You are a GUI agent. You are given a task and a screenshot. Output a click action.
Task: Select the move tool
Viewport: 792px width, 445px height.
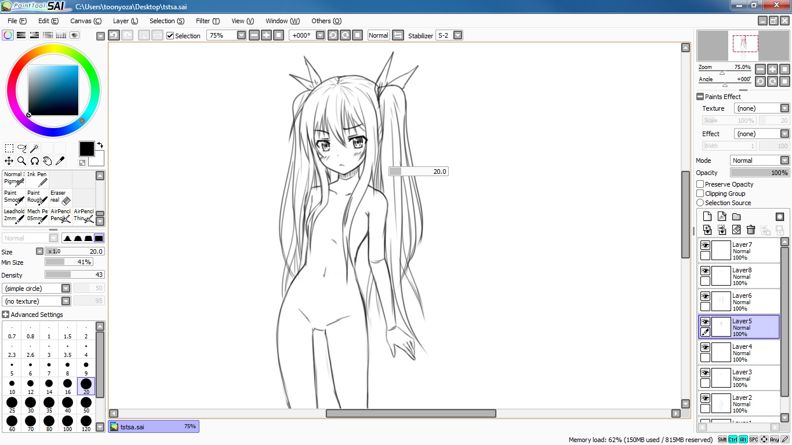coord(9,161)
